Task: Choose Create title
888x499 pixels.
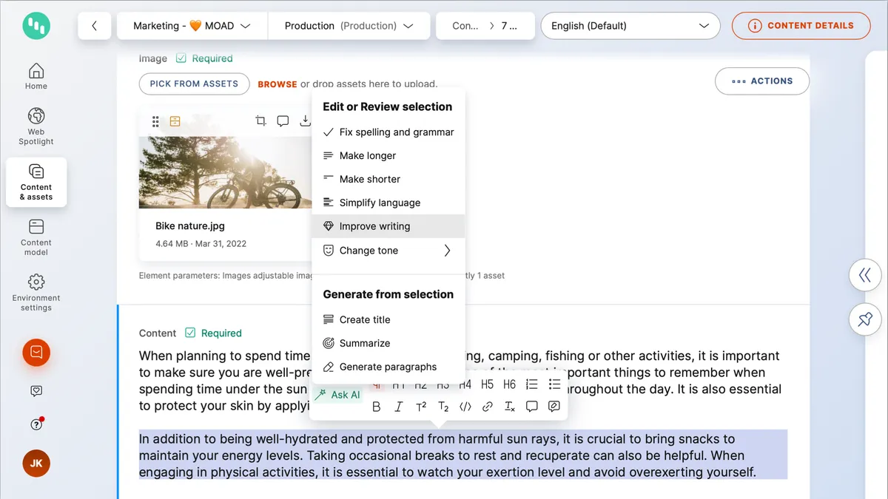Action: [x=388, y=320]
